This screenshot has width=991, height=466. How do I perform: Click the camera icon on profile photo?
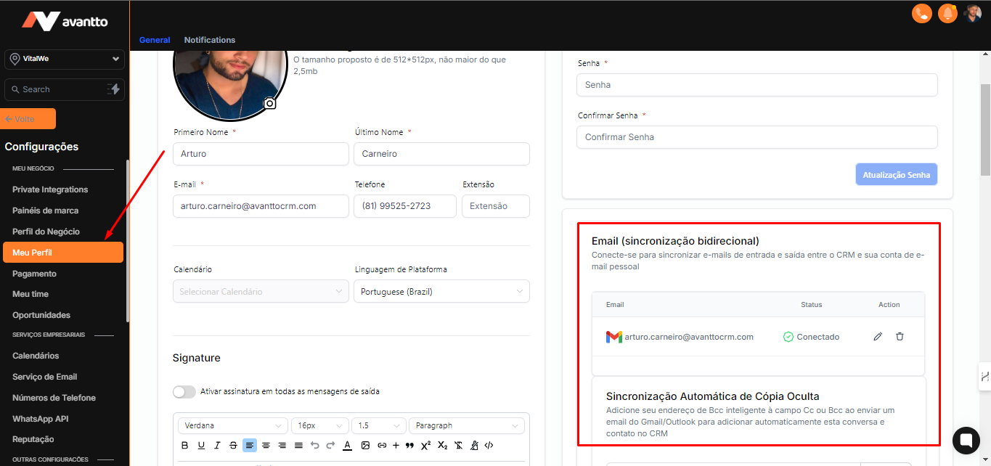[x=269, y=104]
